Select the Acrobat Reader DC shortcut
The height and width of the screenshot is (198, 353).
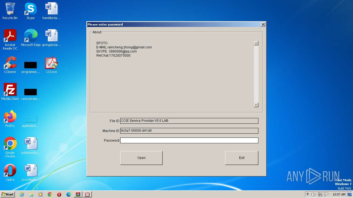(10, 40)
